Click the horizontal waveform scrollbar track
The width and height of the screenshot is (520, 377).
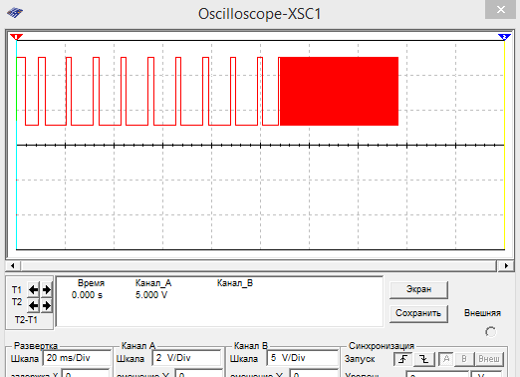point(258,265)
